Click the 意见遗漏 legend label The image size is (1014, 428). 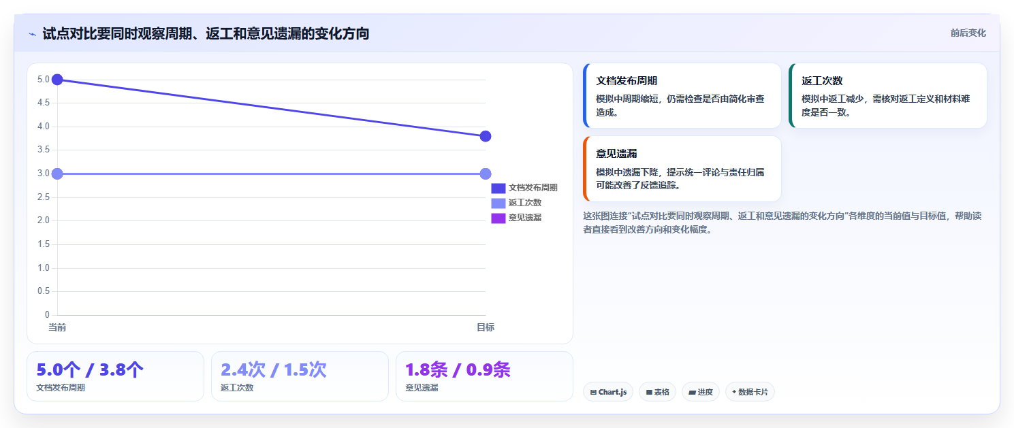(524, 218)
